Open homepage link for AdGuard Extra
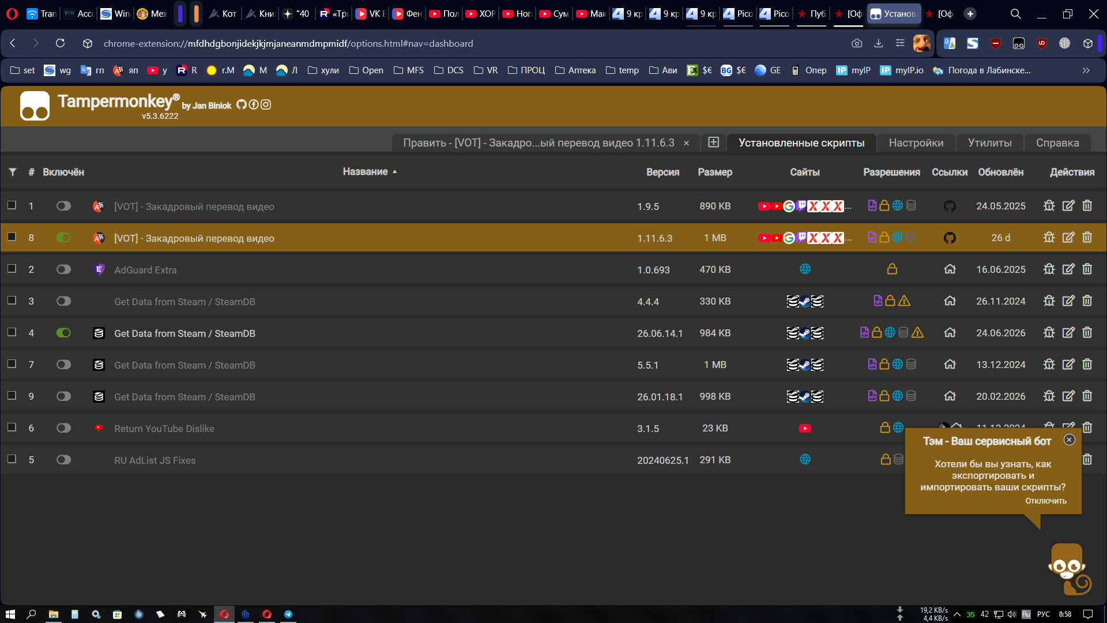This screenshot has width=1107, height=623. click(950, 269)
